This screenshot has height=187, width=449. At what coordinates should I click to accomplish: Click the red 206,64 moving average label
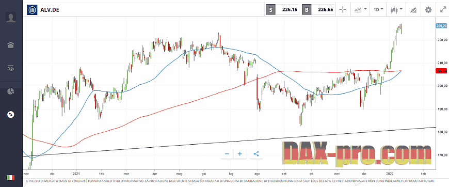coord(441,71)
